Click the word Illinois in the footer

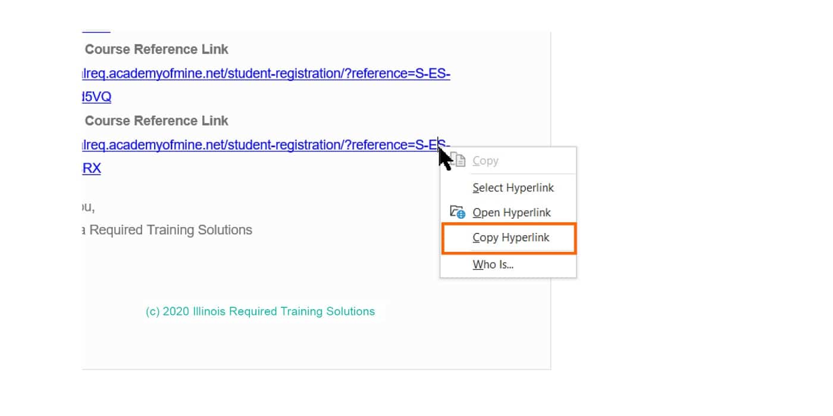[x=209, y=311]
